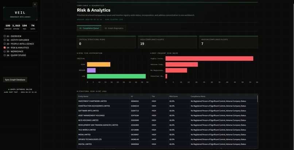Viewport: 294px width, 150px height.
Task: Click ID cell 03724086
Action: (x=140, y=130)
